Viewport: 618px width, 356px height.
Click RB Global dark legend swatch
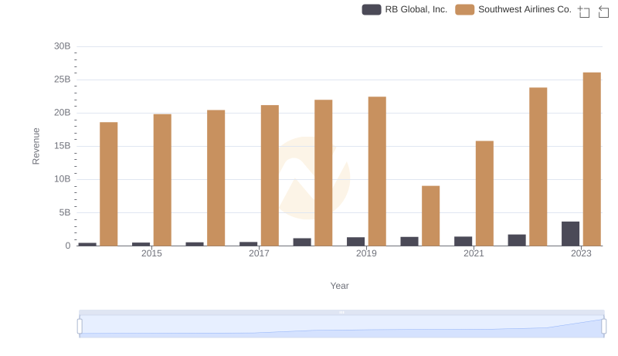[x=372, y=9]
